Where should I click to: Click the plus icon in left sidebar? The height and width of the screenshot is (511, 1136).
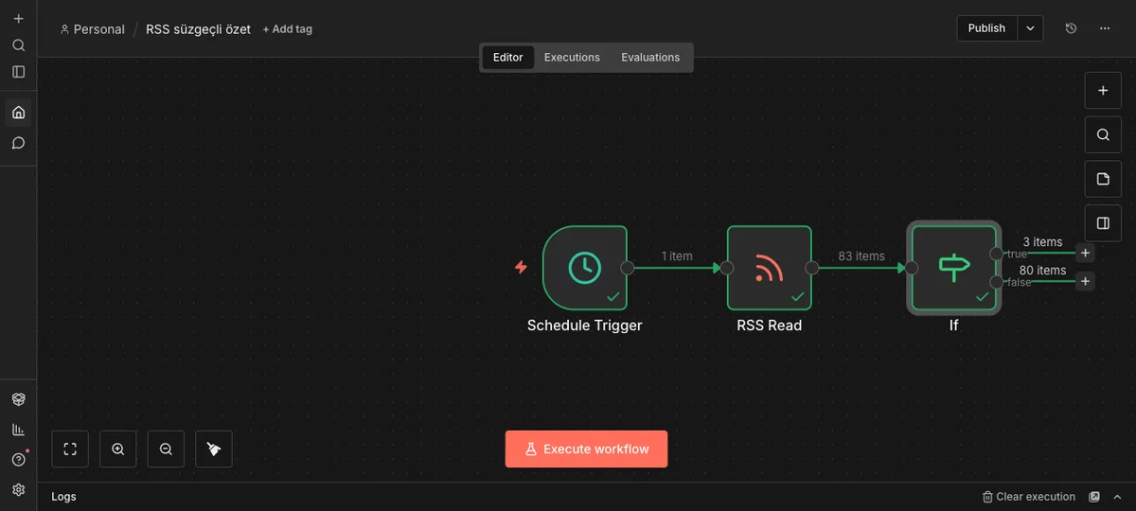coord(18,19)
